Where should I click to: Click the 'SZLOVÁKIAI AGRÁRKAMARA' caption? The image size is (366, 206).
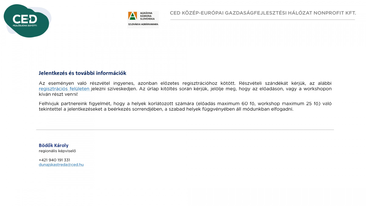click(x=143, y=24)
